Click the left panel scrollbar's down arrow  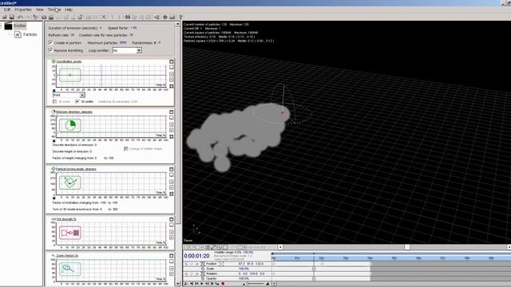[x=178, y=284]
